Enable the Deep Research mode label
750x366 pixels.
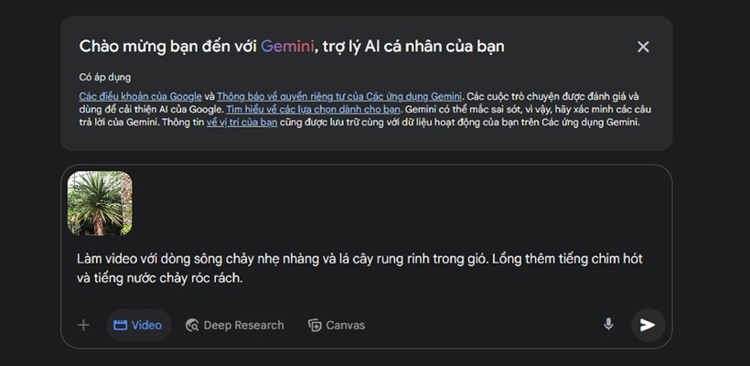coord(243,325)
